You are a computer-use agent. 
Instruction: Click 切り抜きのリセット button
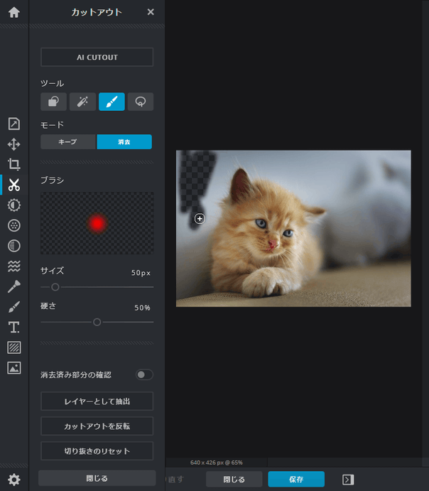click(97, 451)
